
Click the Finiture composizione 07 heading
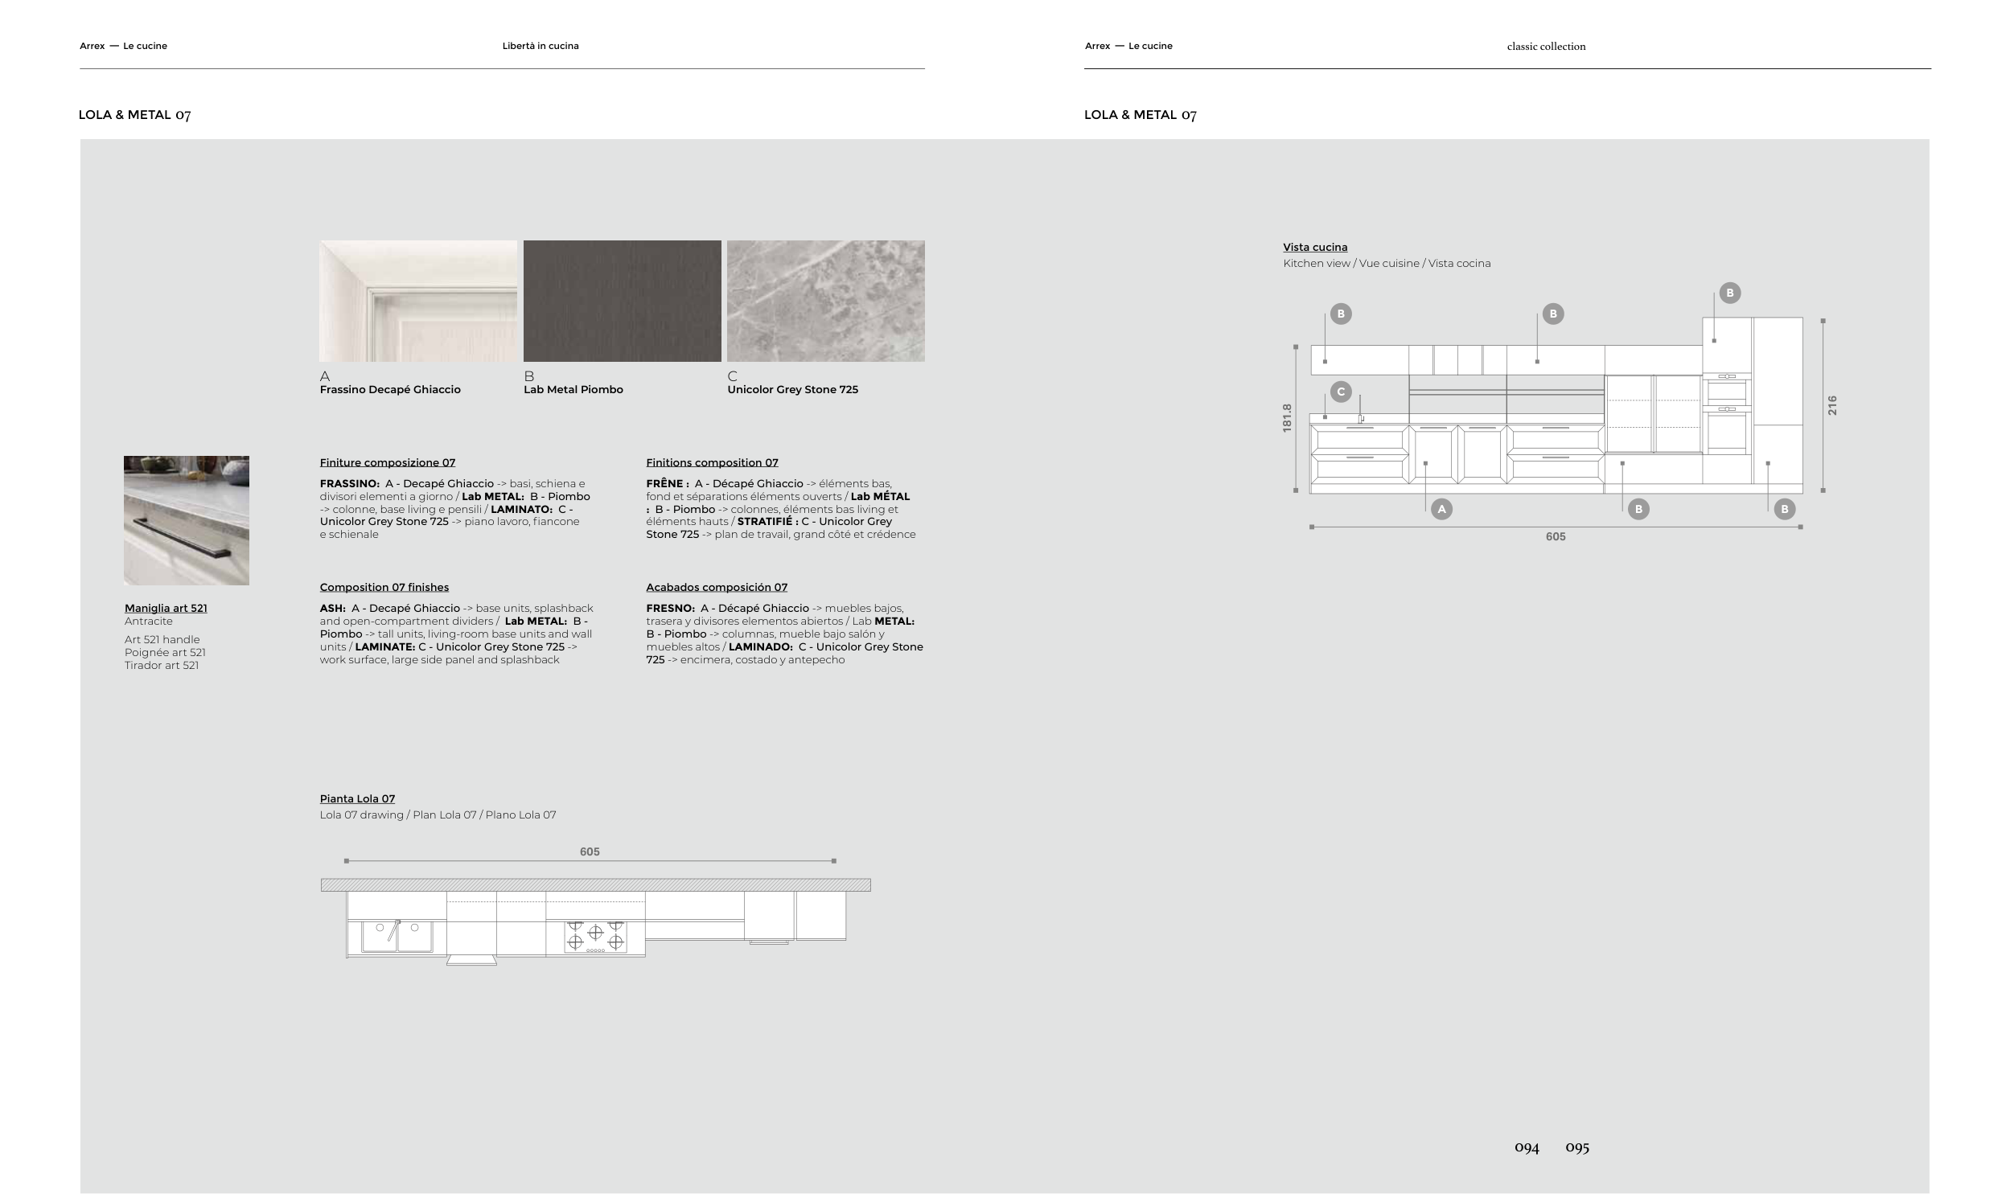(x=387, y=462)
